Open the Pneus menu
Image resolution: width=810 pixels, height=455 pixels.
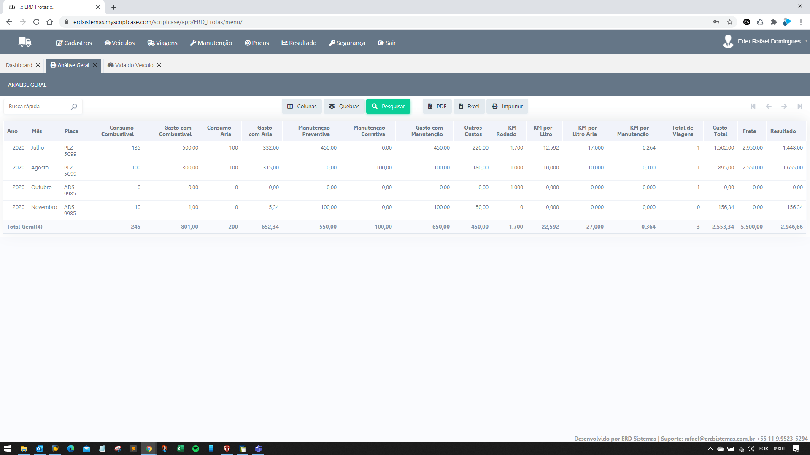tap(256, 43)
